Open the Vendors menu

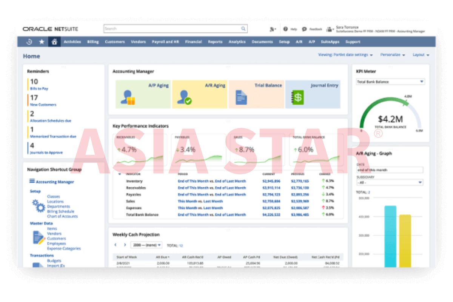(x=138, y=42)
